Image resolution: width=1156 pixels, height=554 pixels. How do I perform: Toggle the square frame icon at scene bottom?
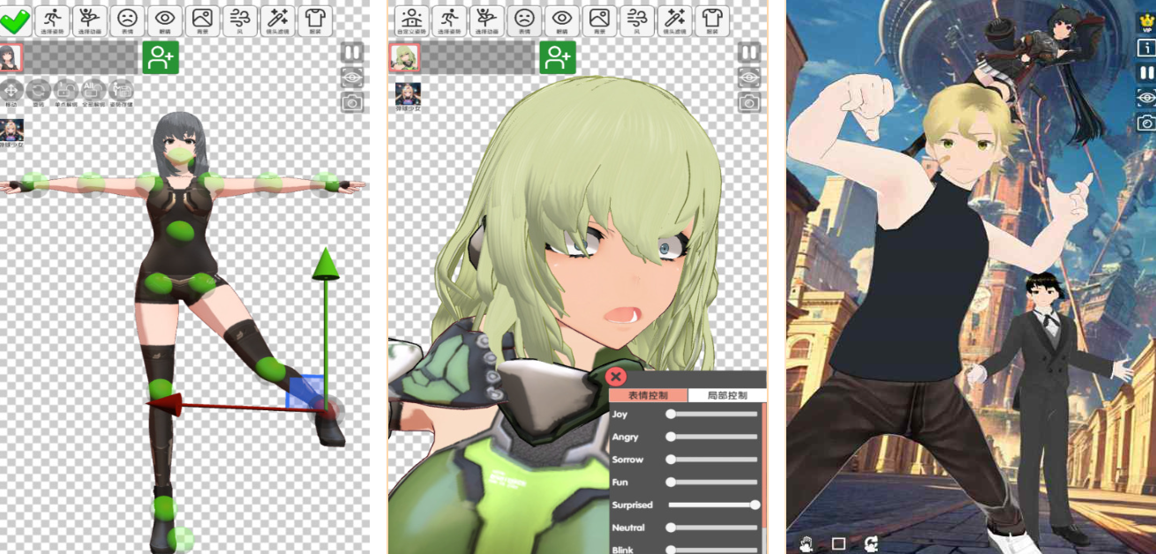click(x=838, y=543)
